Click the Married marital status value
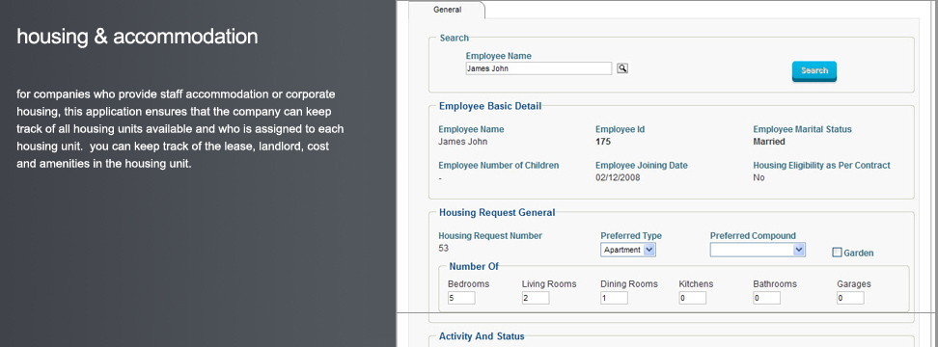The image size is (938, 347). 769,142
